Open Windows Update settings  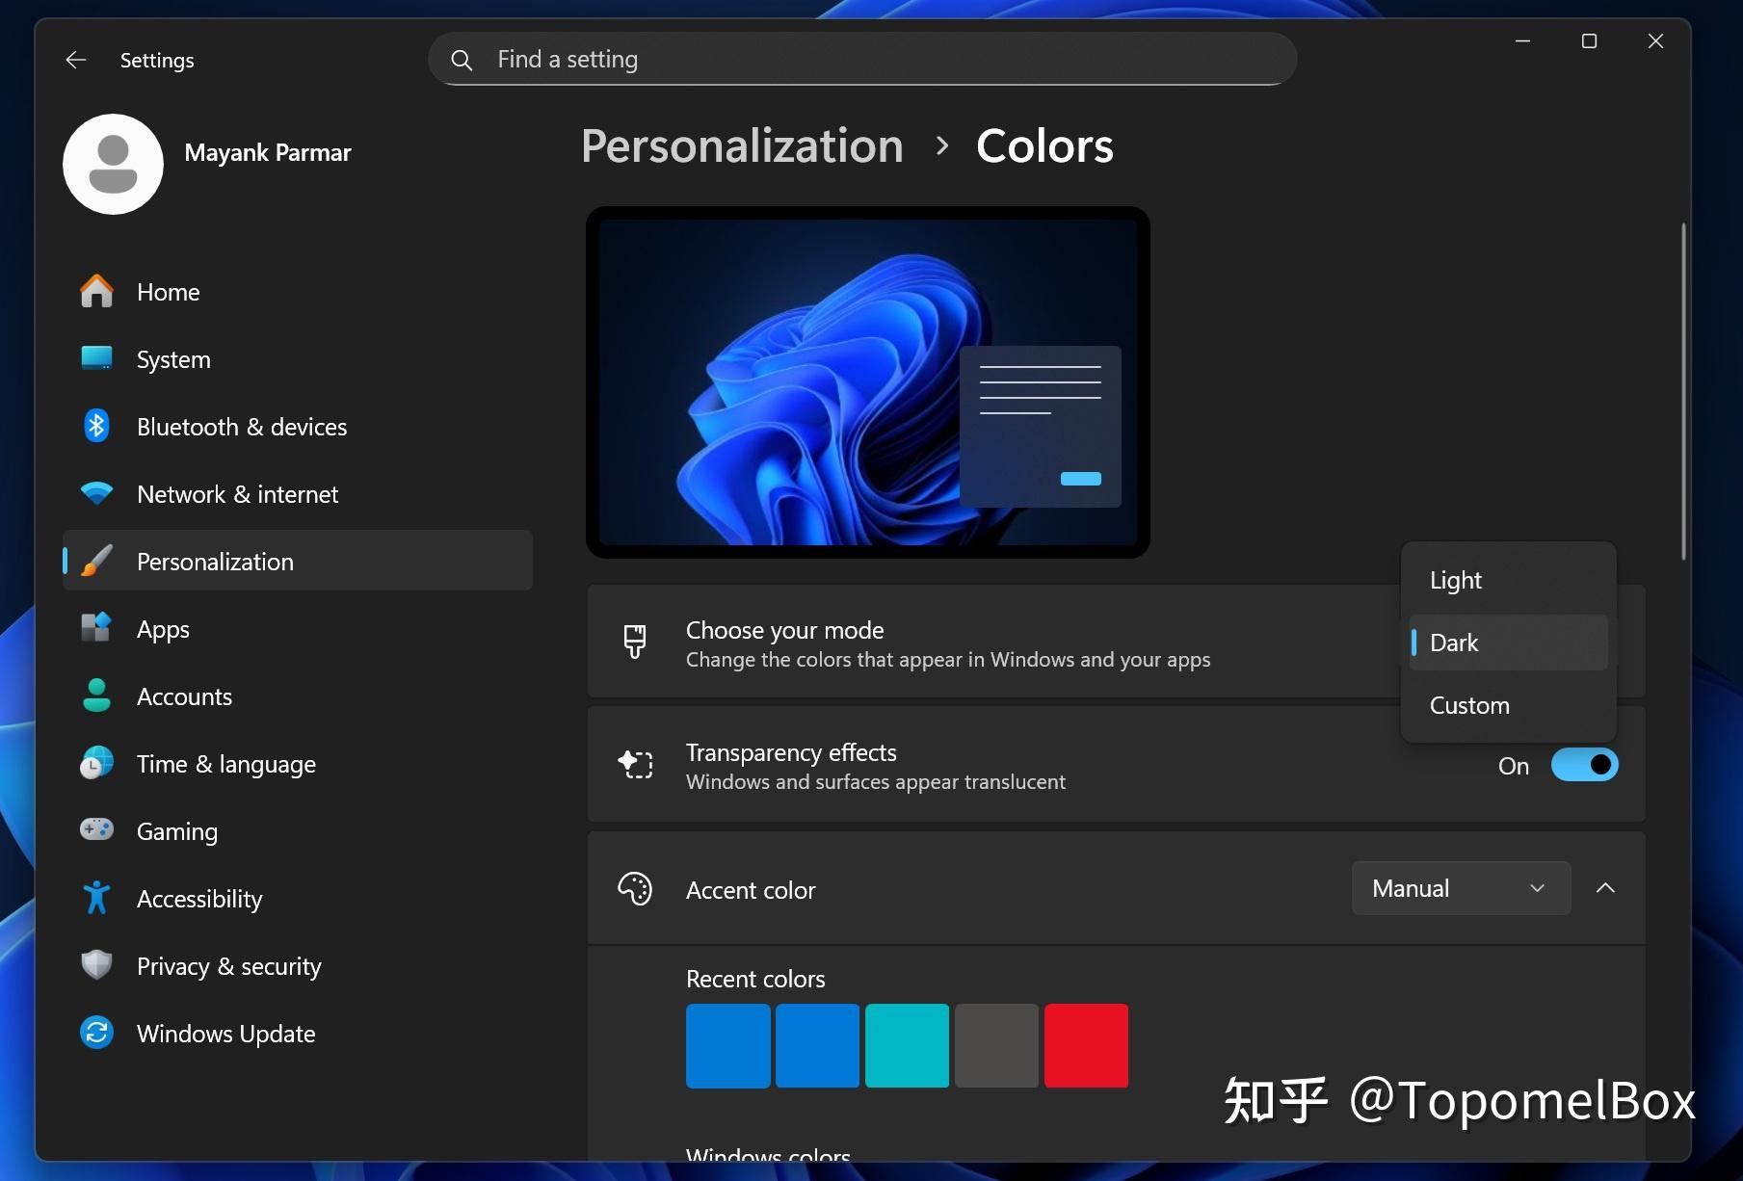[x=298, y=1033]
